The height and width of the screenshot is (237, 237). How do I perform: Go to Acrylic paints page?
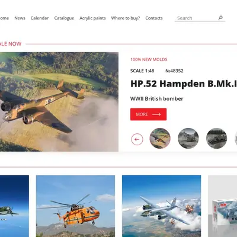[92, 18]
